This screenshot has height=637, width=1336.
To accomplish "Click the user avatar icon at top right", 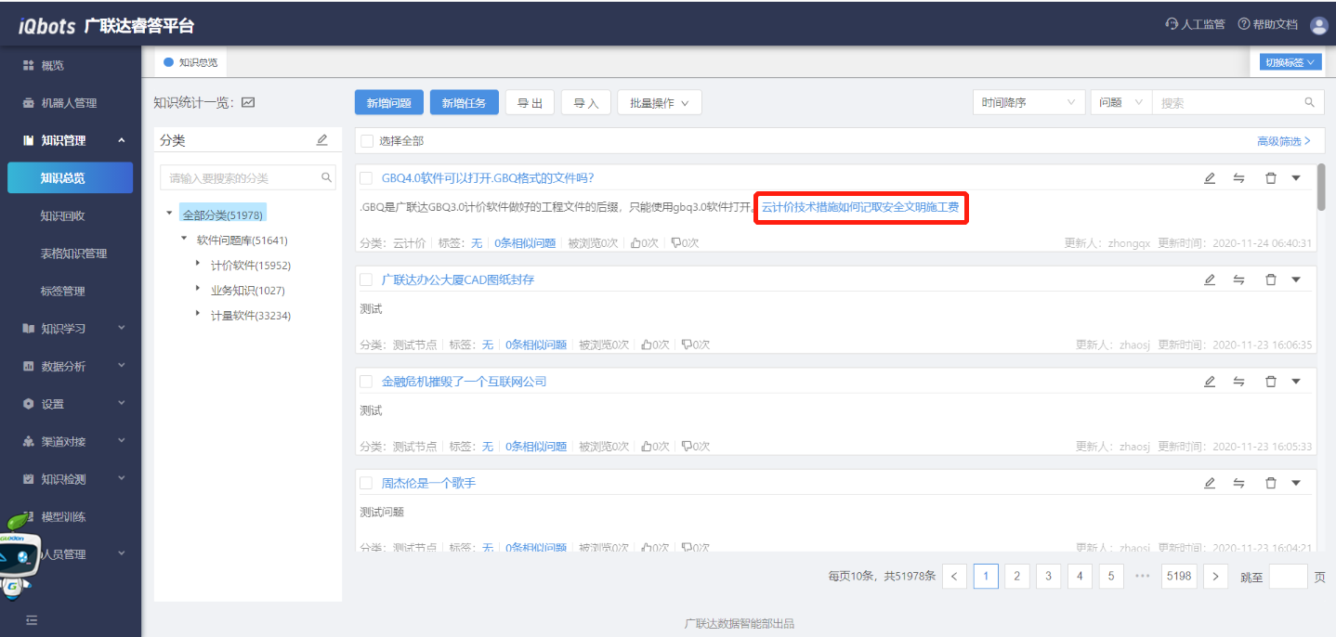I will click(x=1318, y=25).
